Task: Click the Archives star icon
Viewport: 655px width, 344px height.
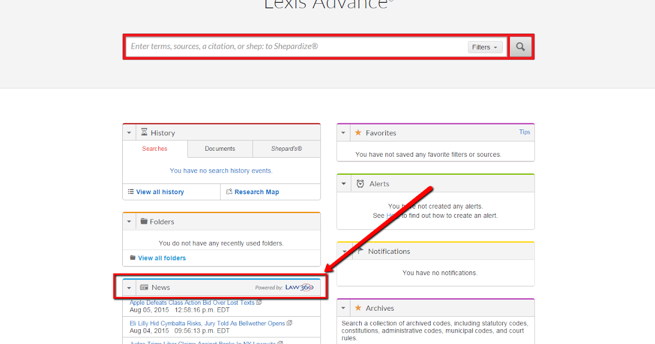Action: (358, 308)
